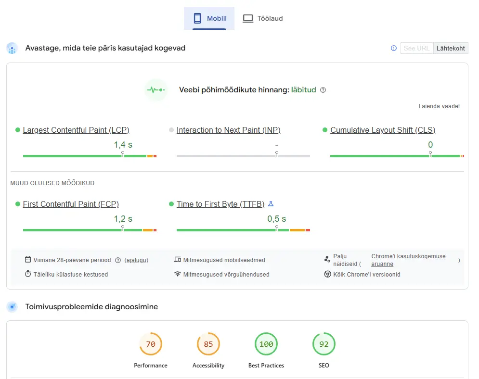Screen dimensions: 479x379
Task: Switch to the Mobiil tab
Action: coord(209,18)
